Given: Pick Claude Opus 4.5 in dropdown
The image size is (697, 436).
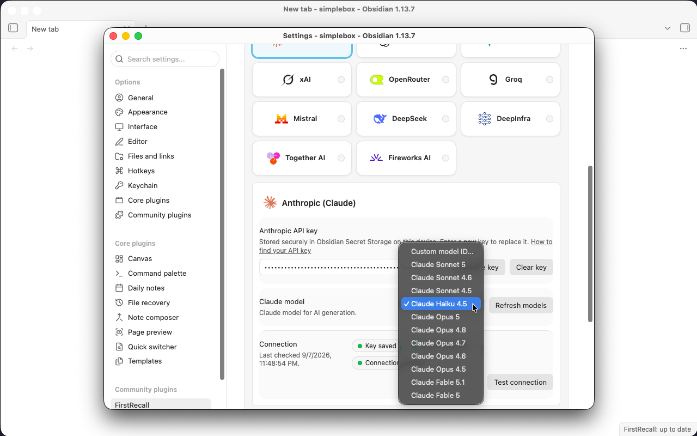Looking at the screenshot, I should (441, 370).
